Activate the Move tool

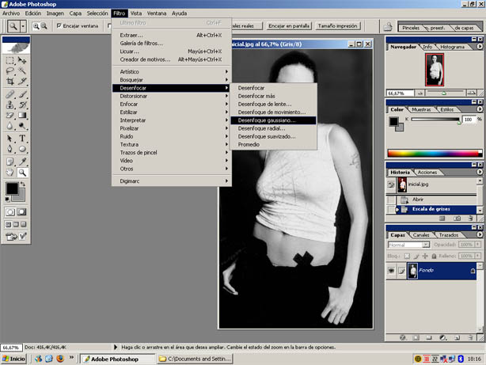23,59
